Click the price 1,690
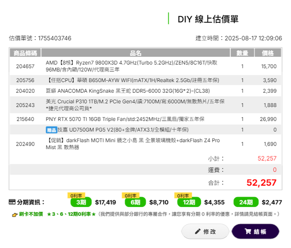This screenshot has width=291, height=248. click(270, 144)
